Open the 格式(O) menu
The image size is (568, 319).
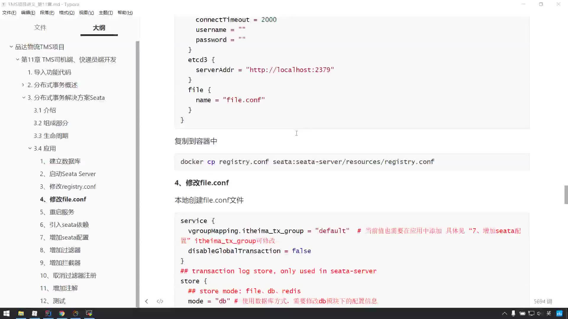pyautogui.click(x=67, y=13)
